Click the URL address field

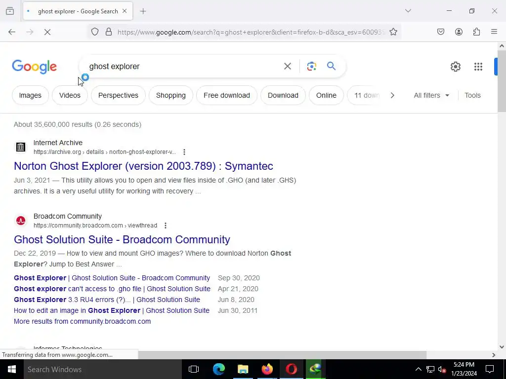(251, 32)
